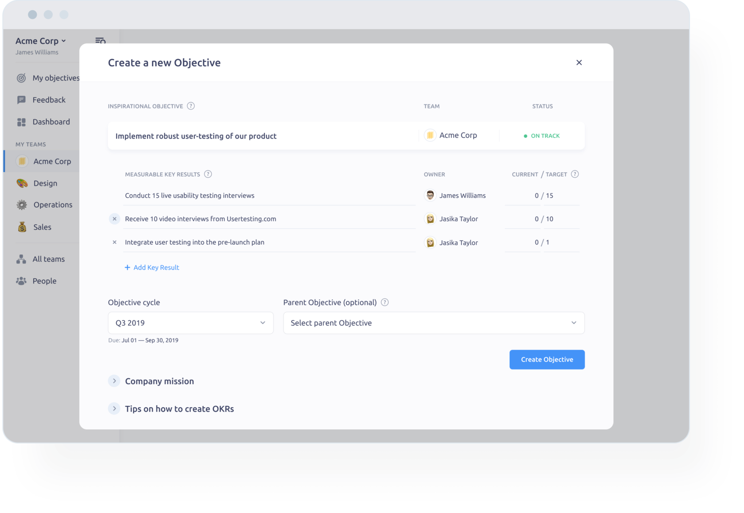Viewport: 744px width, 513px height.
Task: Open the Objective cycle Q3 2019 dropdown
Action: click(x=191, y=323)
